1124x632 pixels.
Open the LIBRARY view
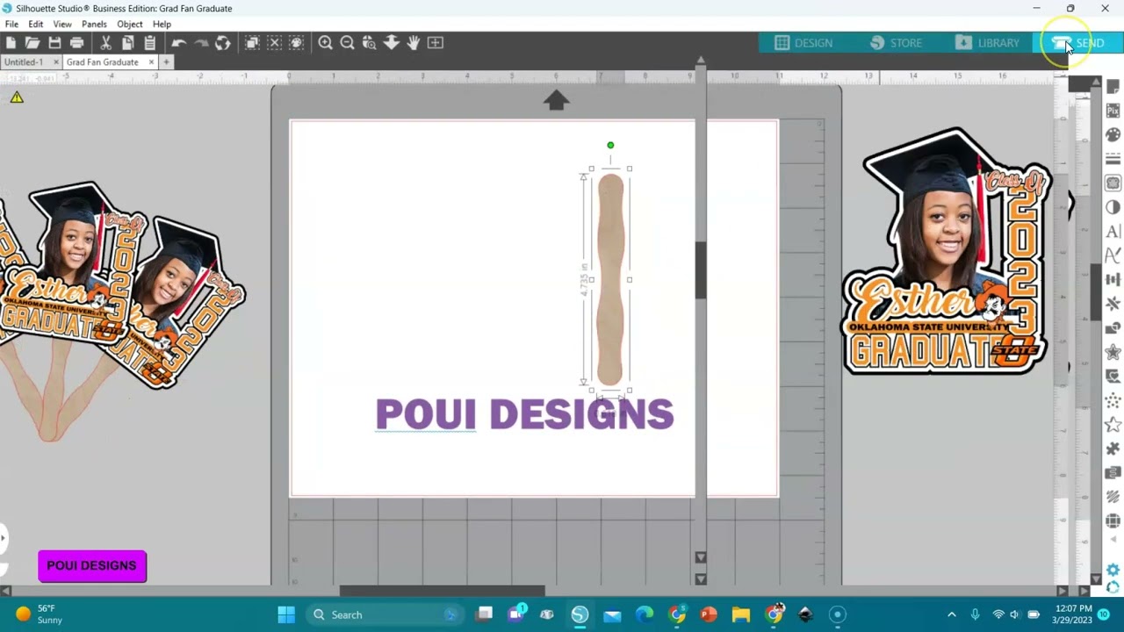988,43
